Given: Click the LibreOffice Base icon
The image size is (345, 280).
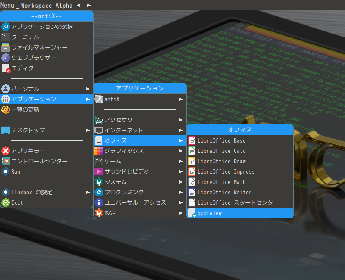Looking at the screenshot, I should tap(192, 140).
